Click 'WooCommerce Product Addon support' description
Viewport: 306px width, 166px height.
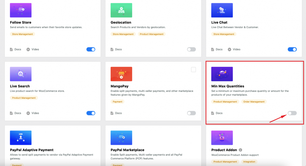tap(235, 155)
